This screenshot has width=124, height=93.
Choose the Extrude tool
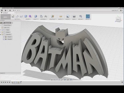pyautogui.click(x=26, y=16)
